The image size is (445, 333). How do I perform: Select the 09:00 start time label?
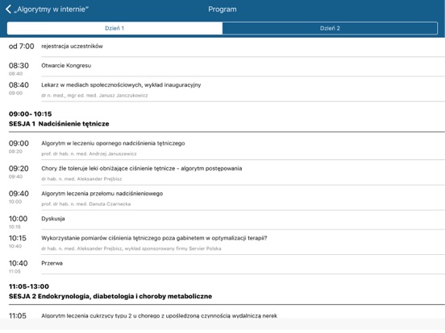point(19,143)
